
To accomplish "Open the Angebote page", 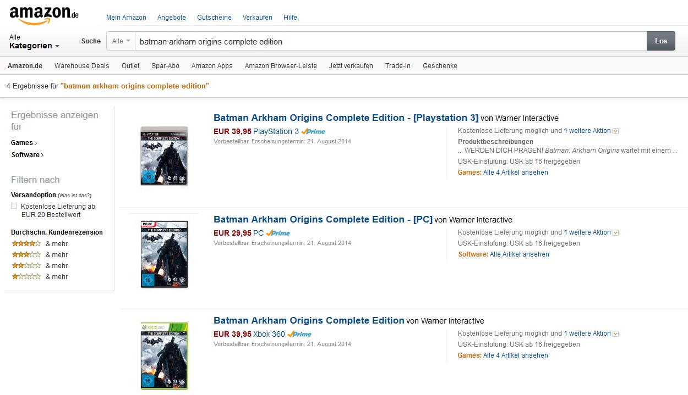I will click(172, 18).
